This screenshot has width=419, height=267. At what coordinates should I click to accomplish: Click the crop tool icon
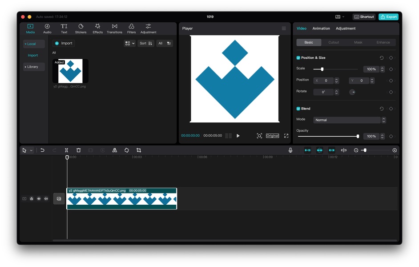coord(139,150)
